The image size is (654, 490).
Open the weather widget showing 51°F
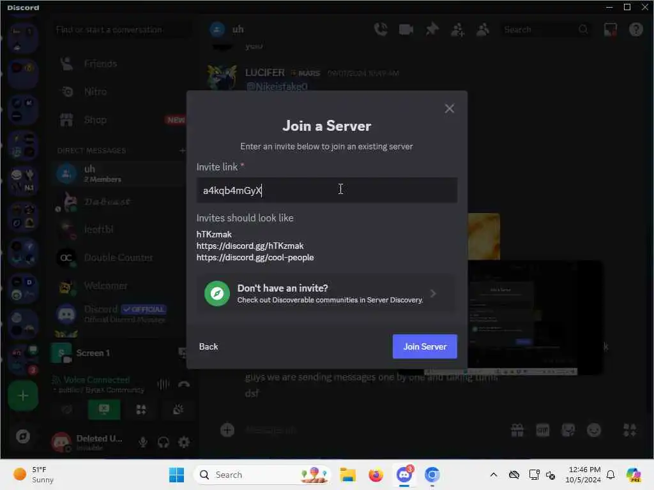coord(34,475)
